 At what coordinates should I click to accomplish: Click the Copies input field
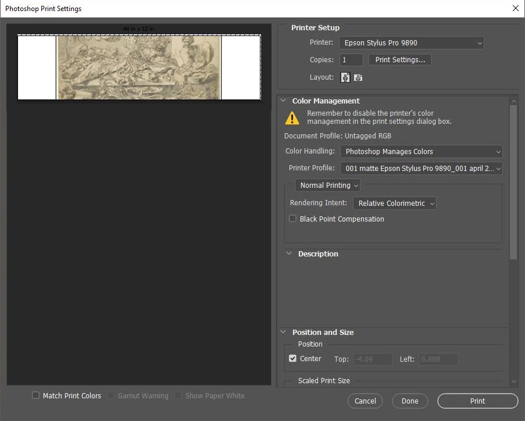pyautogui.click(x=351, y=60)
